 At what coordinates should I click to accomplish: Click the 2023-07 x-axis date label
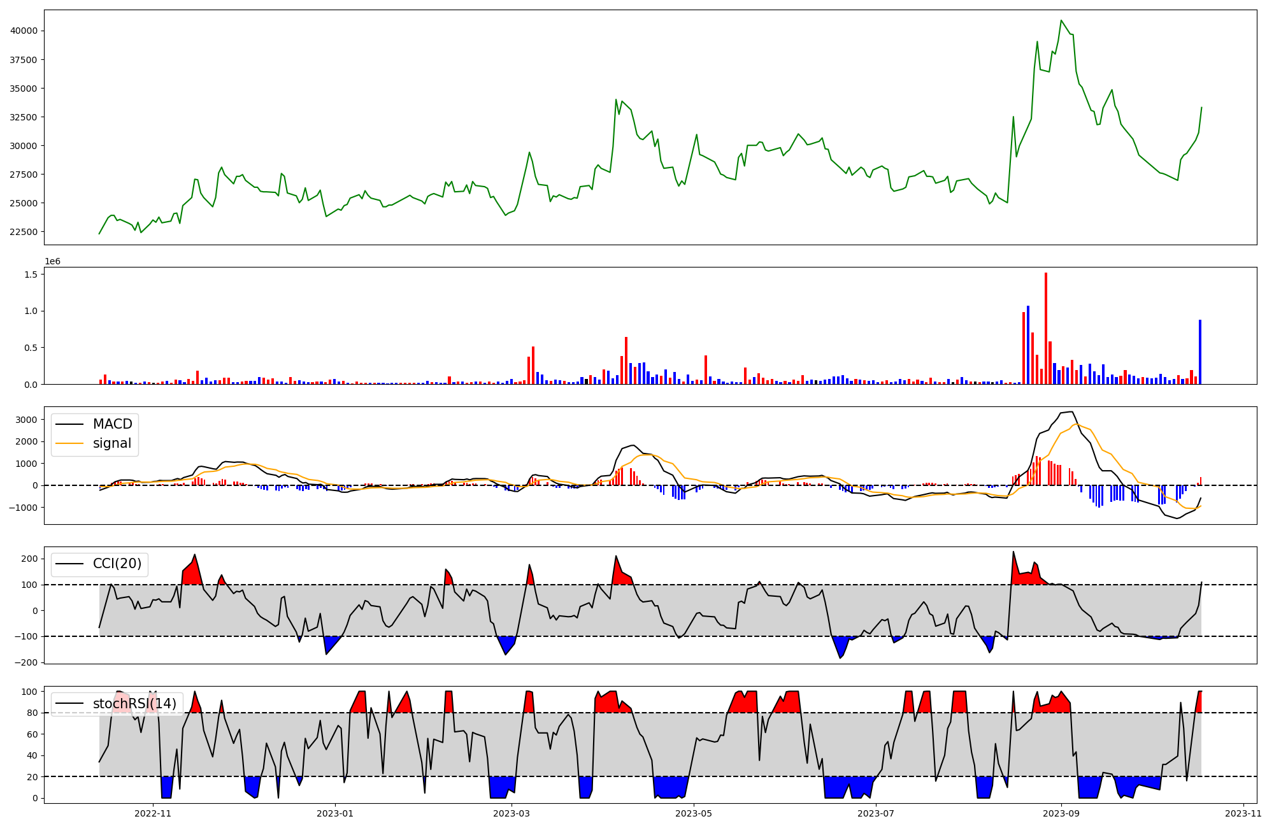coord(876,813)
